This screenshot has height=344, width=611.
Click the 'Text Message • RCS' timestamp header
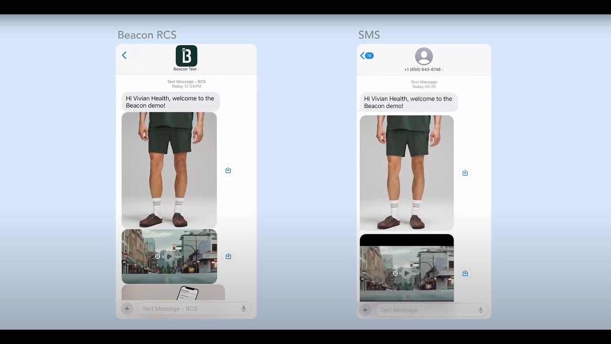(186, 82)
